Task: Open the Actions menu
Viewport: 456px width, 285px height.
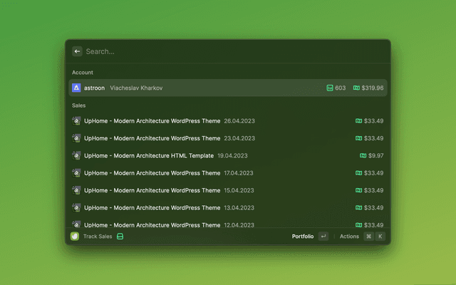Action: coord(349,237)
